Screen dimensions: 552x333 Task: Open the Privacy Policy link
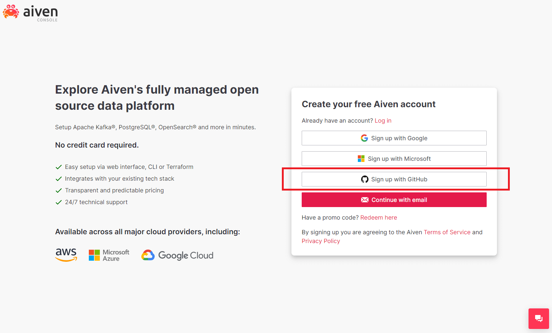pos(321,241)
